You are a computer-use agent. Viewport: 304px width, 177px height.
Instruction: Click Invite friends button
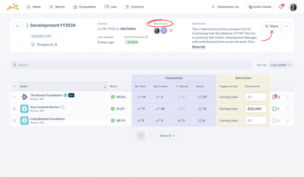pos(260,7)
